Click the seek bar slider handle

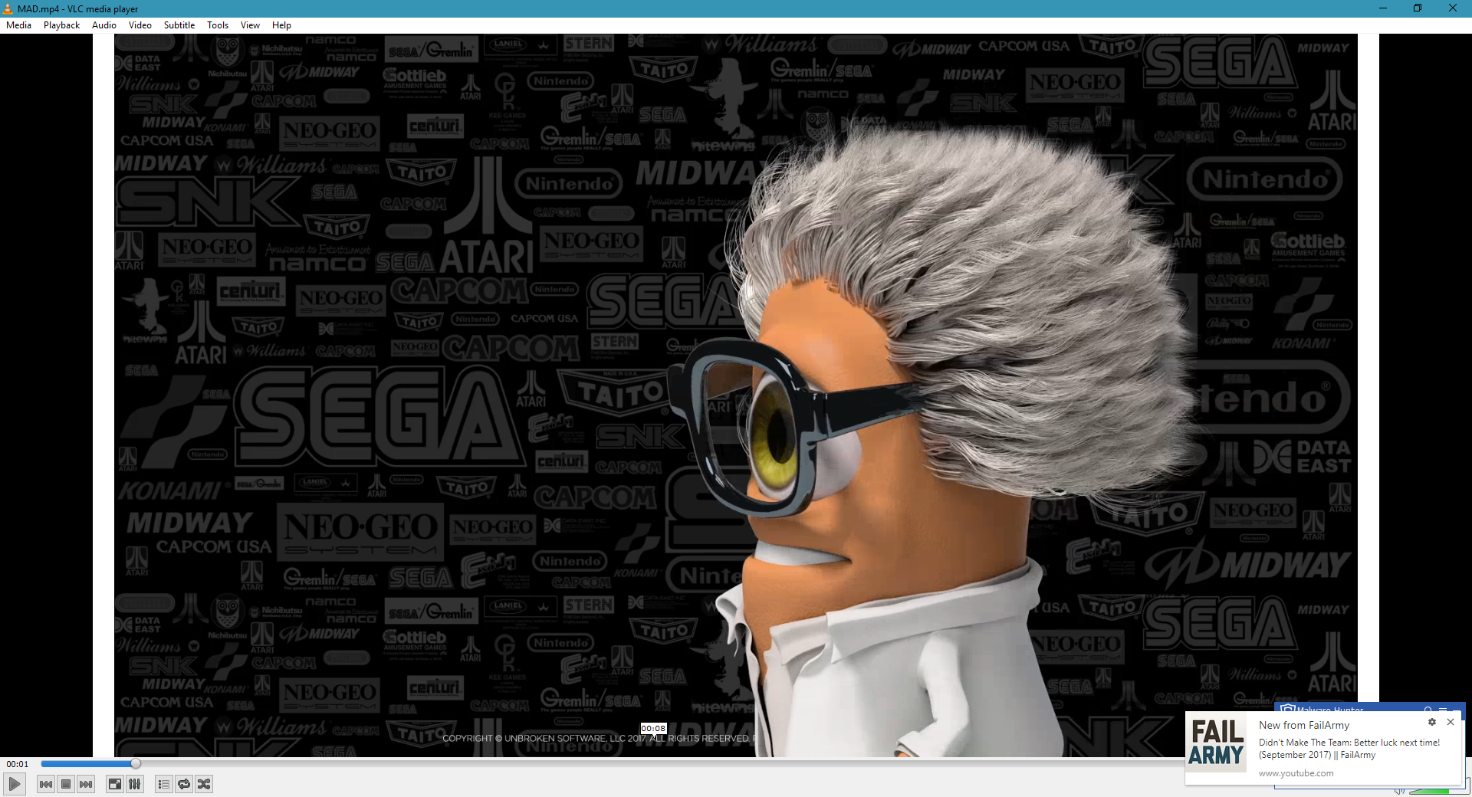tap(136, 763)
